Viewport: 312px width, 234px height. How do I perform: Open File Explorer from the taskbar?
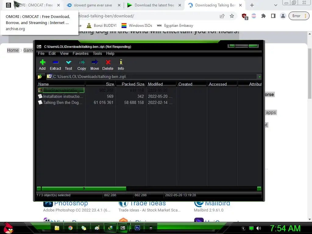(57, 228)
